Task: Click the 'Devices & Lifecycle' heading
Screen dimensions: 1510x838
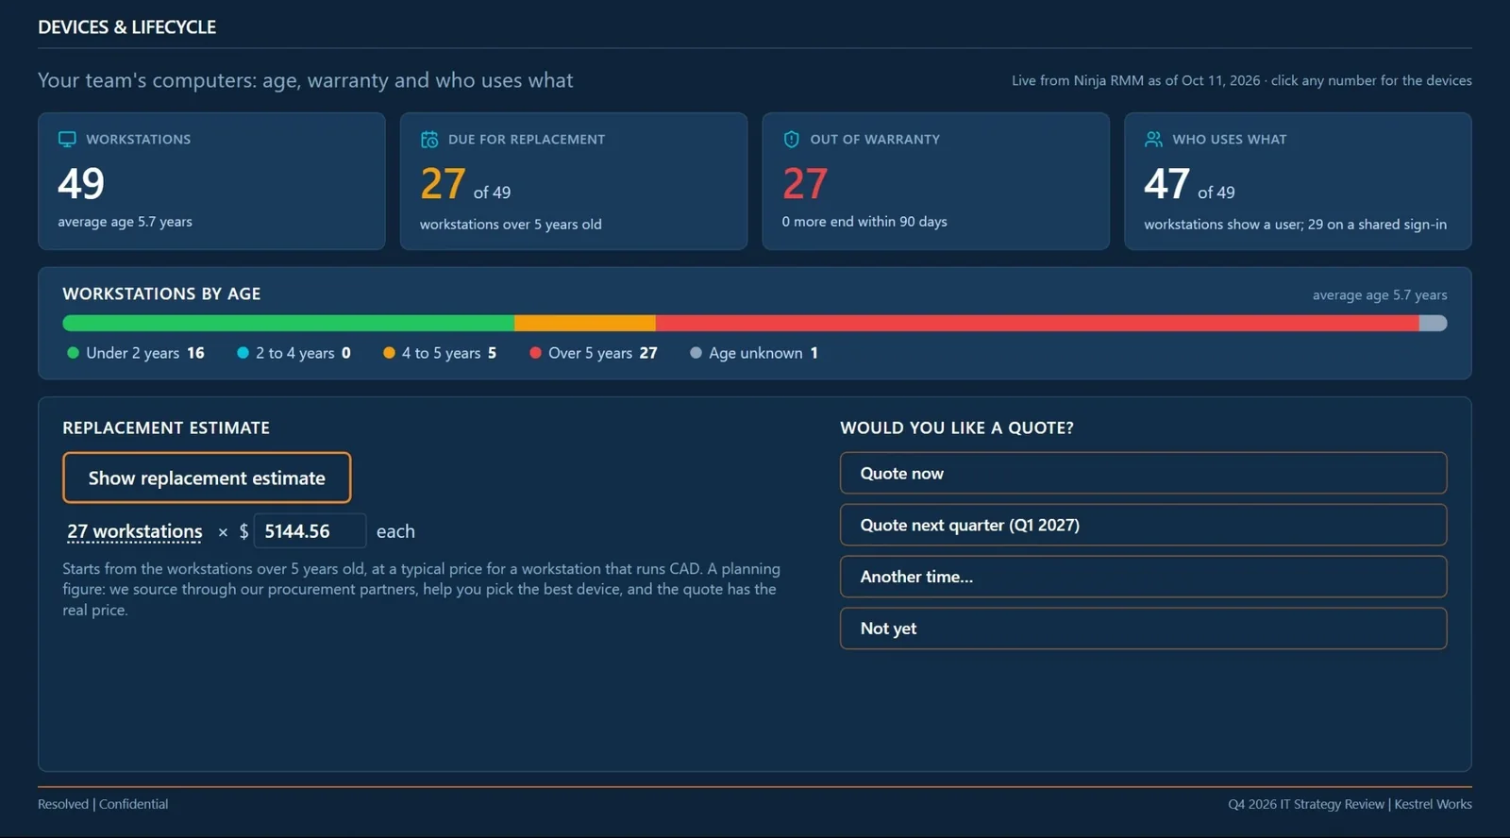Action: coord(127,27)
